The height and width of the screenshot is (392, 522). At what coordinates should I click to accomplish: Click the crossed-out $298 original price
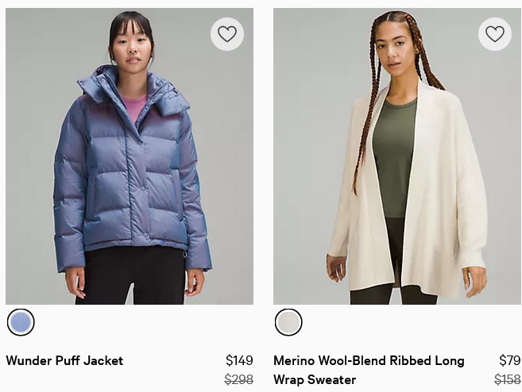(238, 379)
